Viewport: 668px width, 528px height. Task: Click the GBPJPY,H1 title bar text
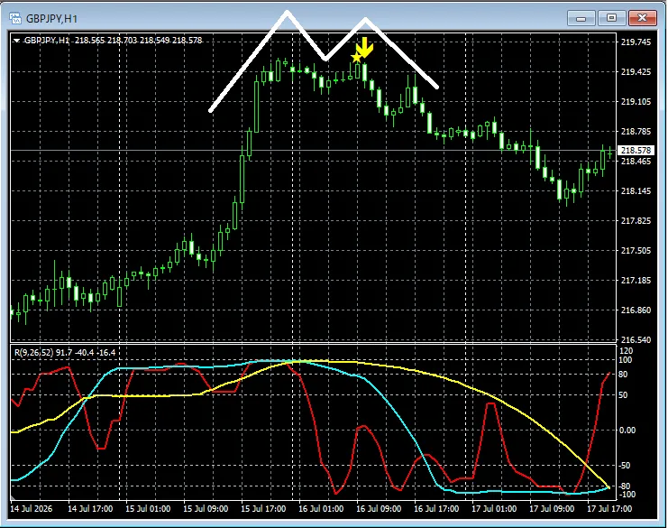52,19
